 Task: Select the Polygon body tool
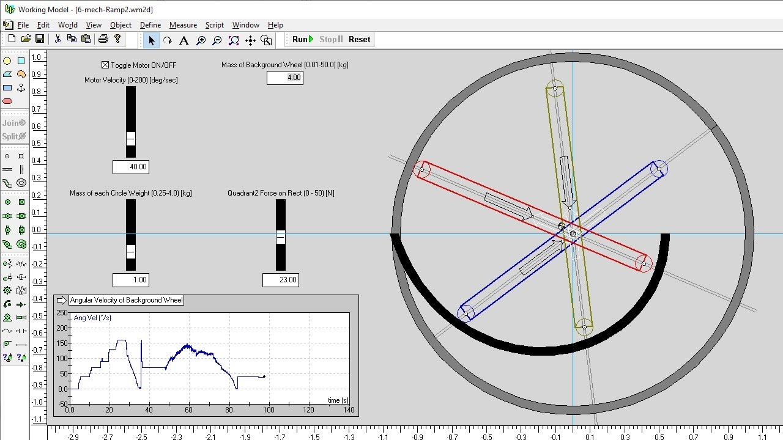7,74
